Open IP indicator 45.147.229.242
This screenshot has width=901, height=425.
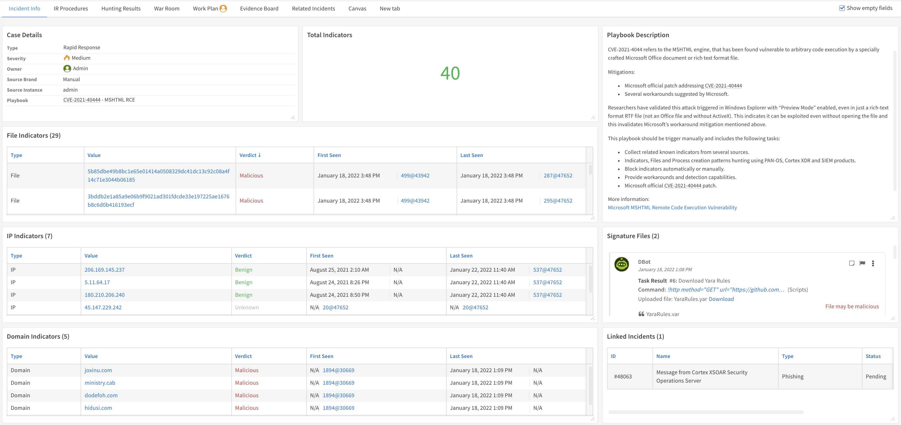[103, 307]
